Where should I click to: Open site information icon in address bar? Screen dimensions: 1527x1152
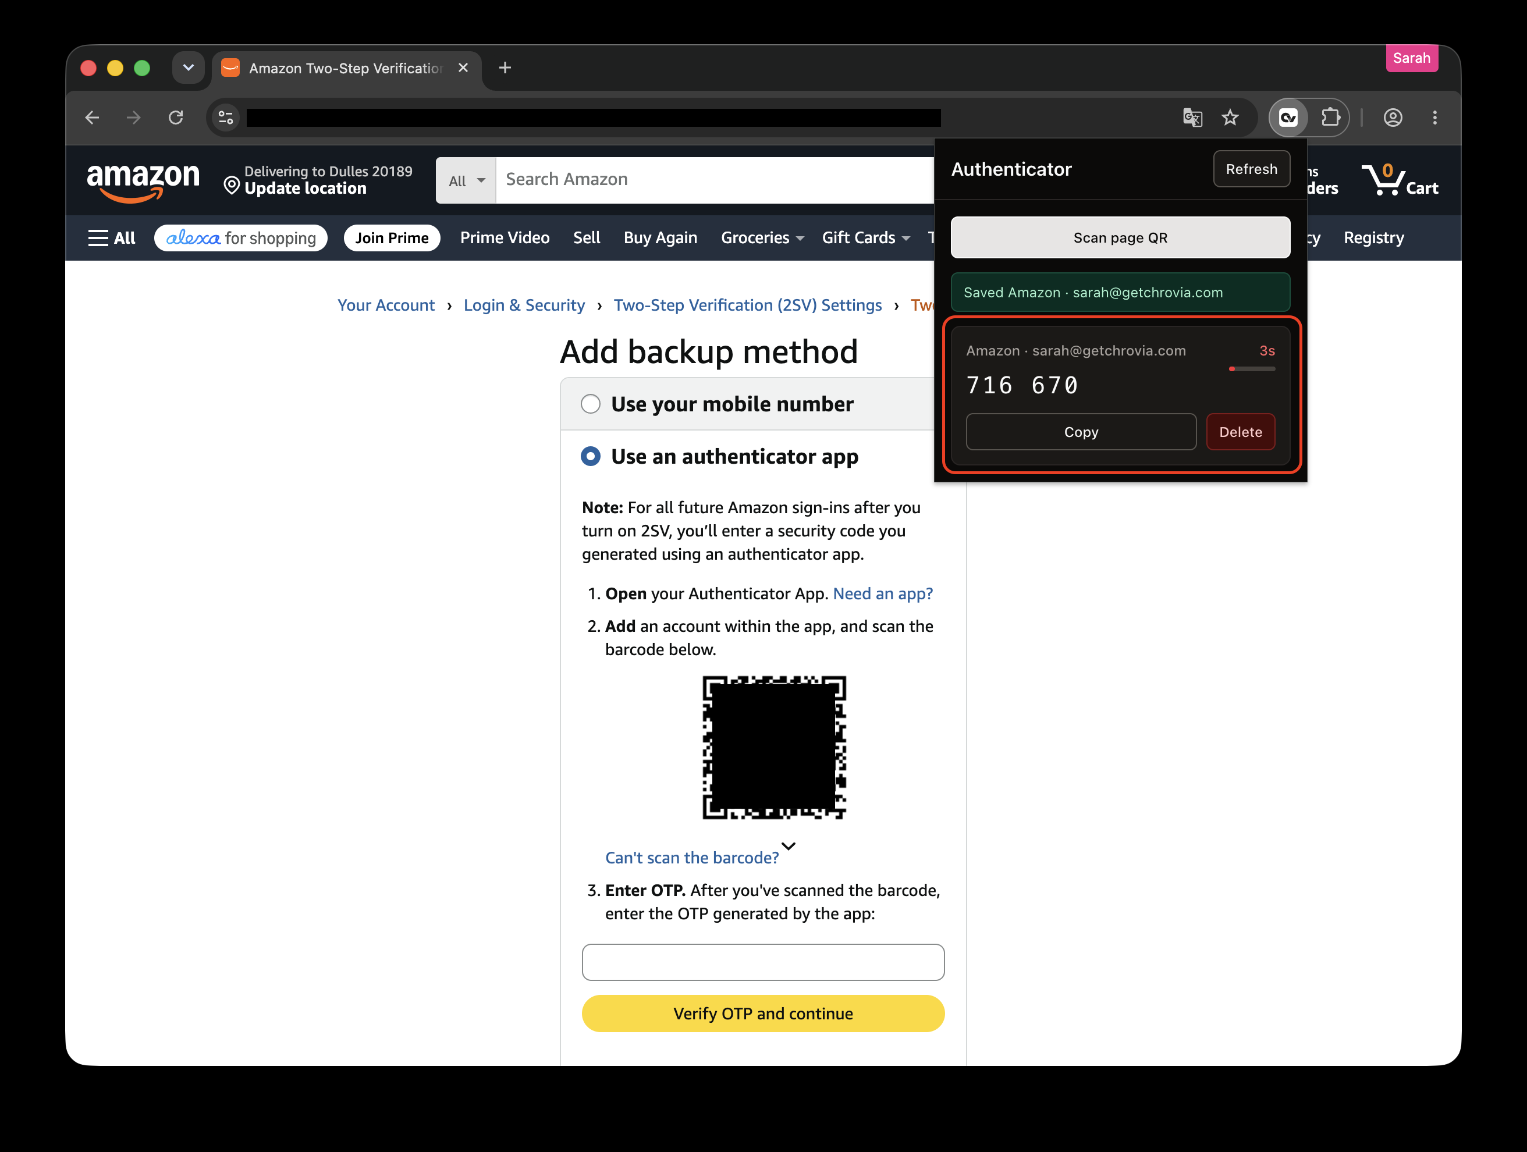[226, 118]
